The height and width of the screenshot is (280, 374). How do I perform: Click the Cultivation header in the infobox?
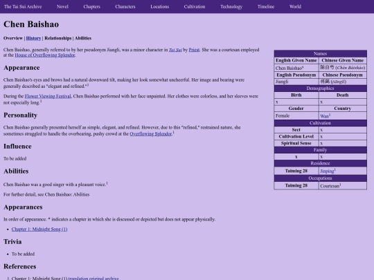click(321, 123)
